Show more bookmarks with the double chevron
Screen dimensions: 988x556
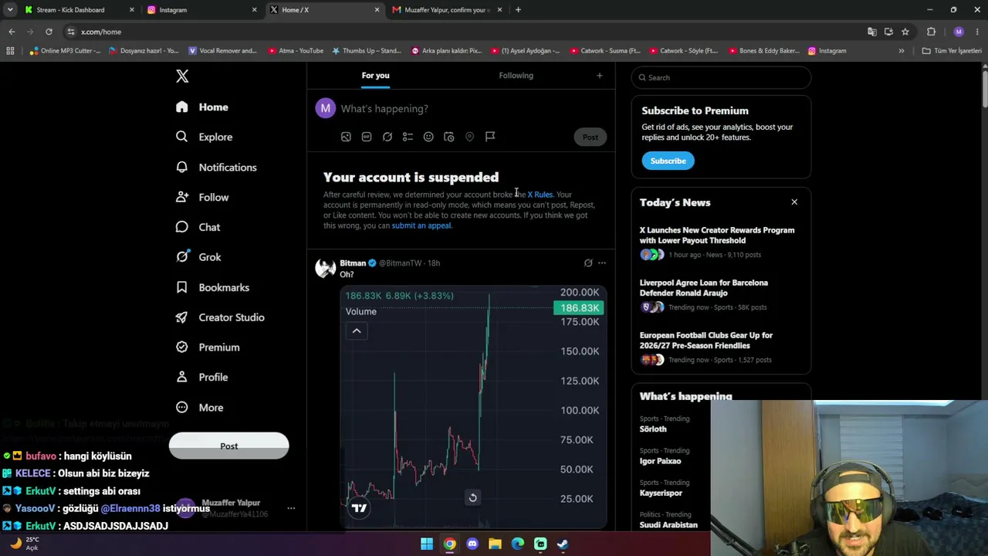902,51
